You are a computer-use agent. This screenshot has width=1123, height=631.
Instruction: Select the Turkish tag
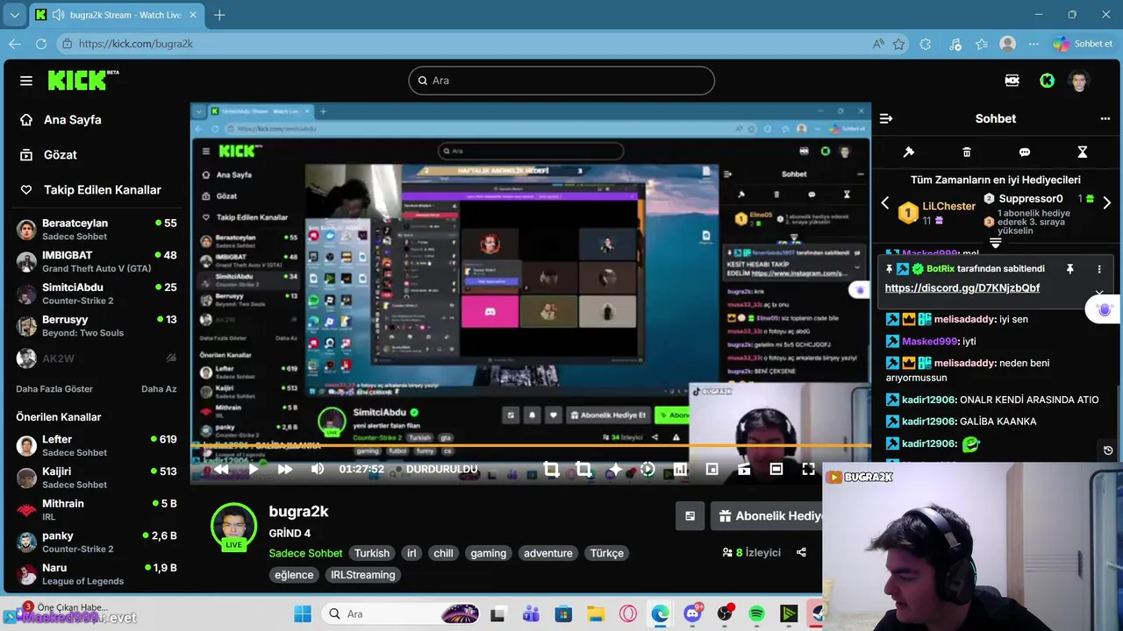click(x=371, y=553)
